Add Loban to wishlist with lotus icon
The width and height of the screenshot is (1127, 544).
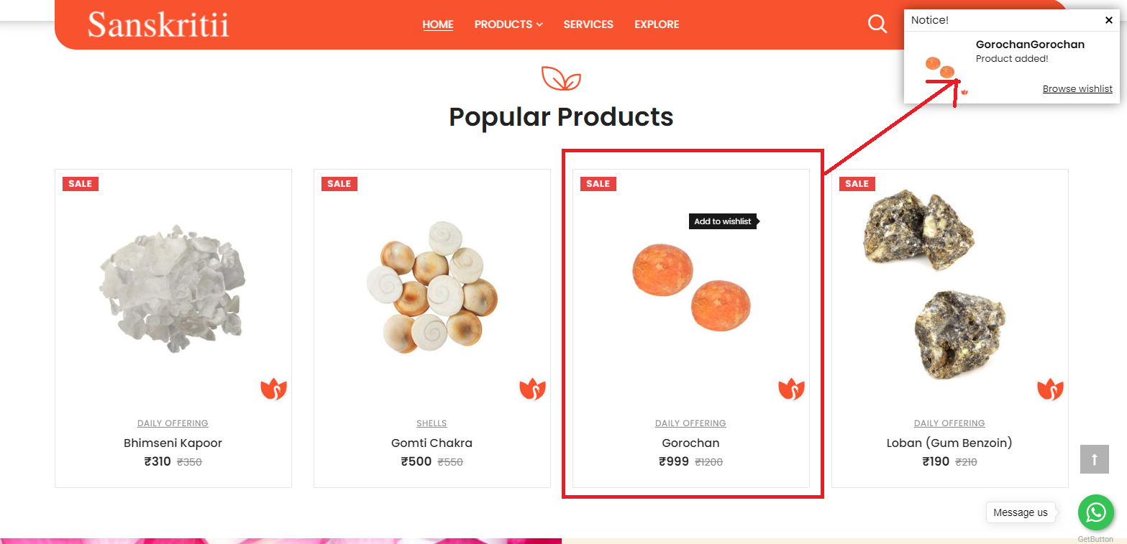tap(1050, 389)
